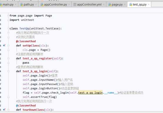
Task: Open the path.py editor tab
Action: pos(29,4)
